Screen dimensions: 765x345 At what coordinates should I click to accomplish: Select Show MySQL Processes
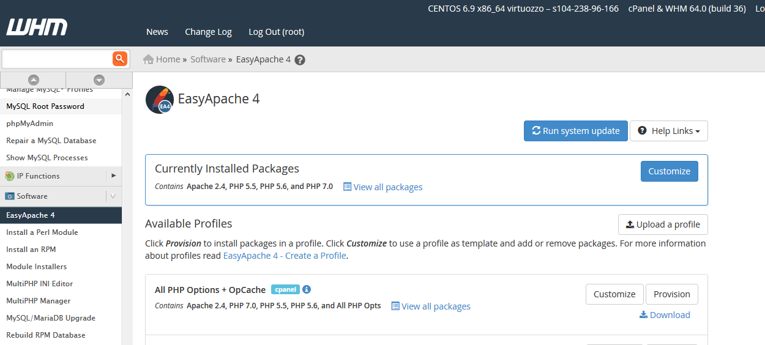coord(61,158)
